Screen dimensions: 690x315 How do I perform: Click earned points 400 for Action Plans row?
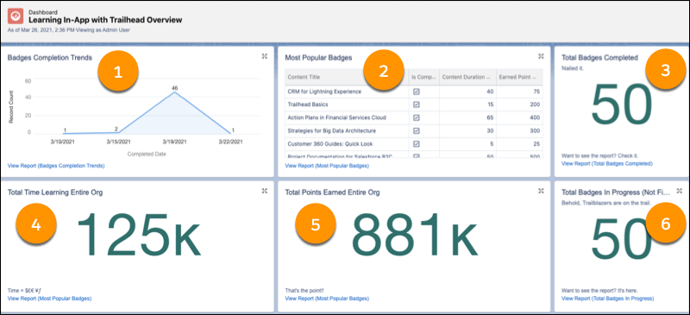pyautogui.click(x=536, y=117)
